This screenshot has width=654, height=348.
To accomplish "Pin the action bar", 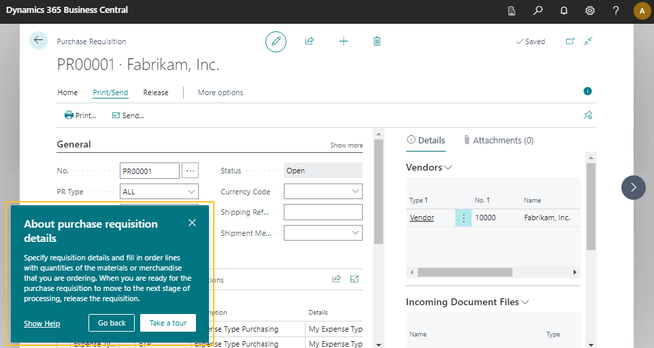I will [588, 116].
